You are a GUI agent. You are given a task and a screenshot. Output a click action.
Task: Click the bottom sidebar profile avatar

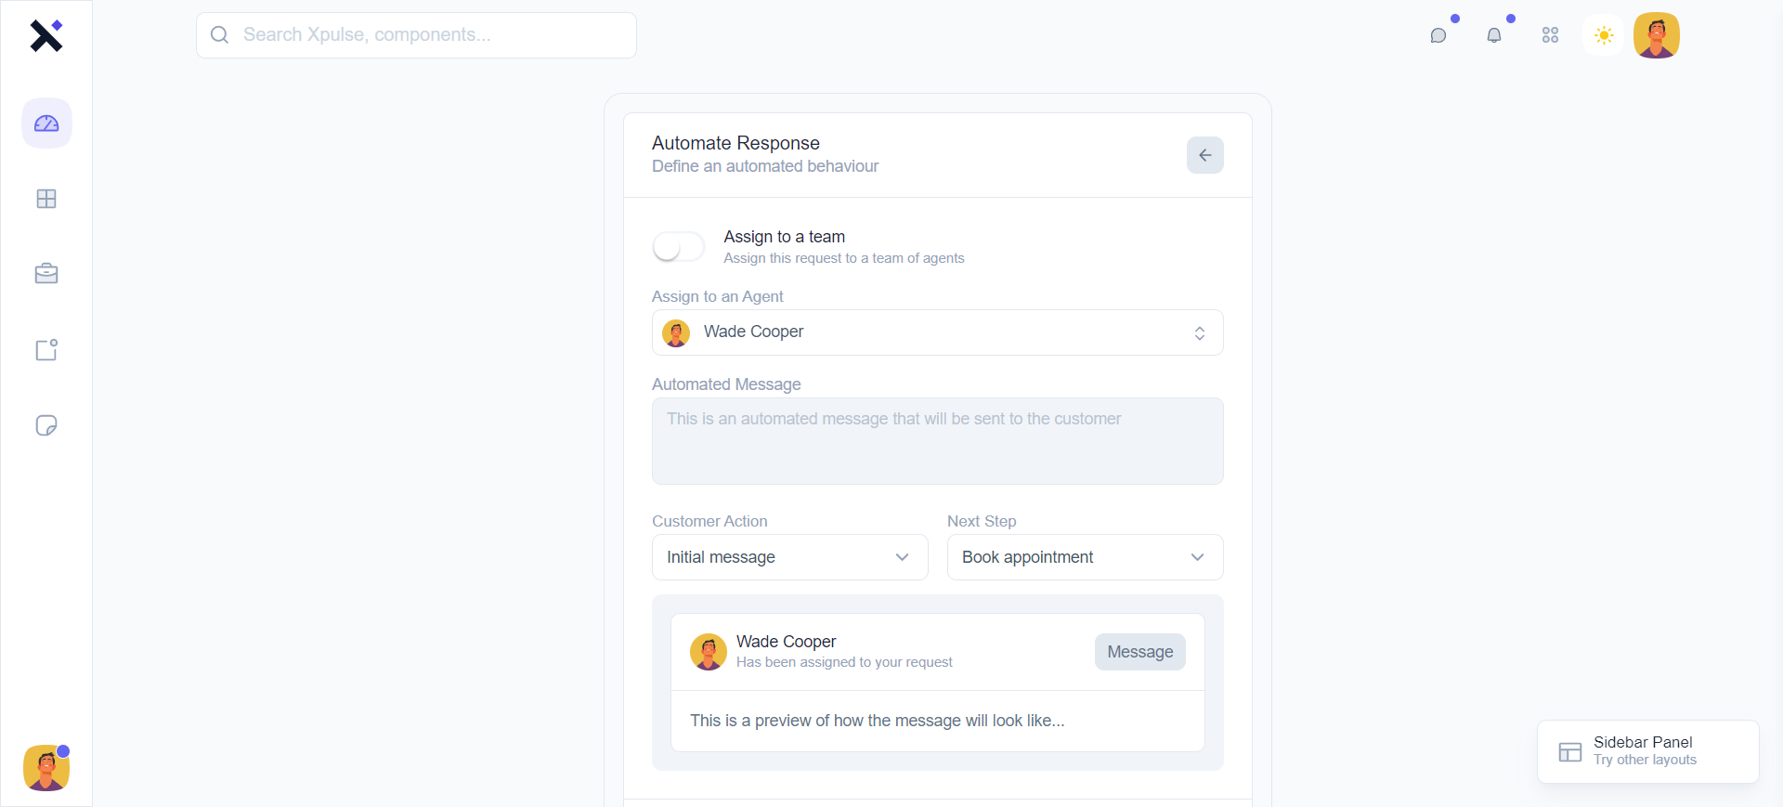(x=46, y=769)
